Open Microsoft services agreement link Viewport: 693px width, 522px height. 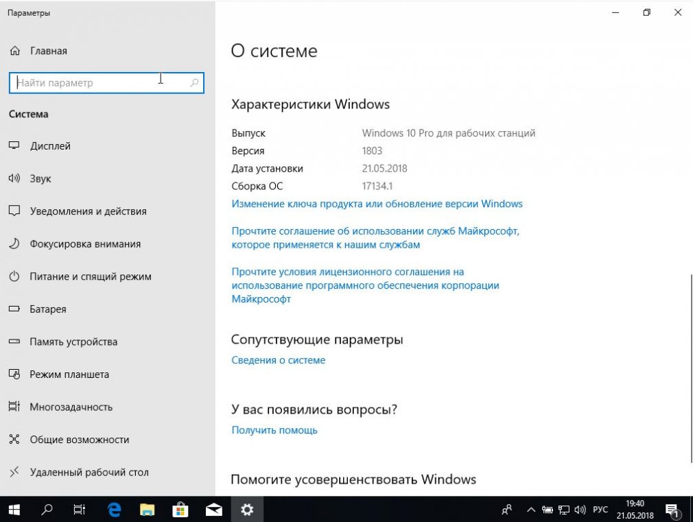pos(375,238)
